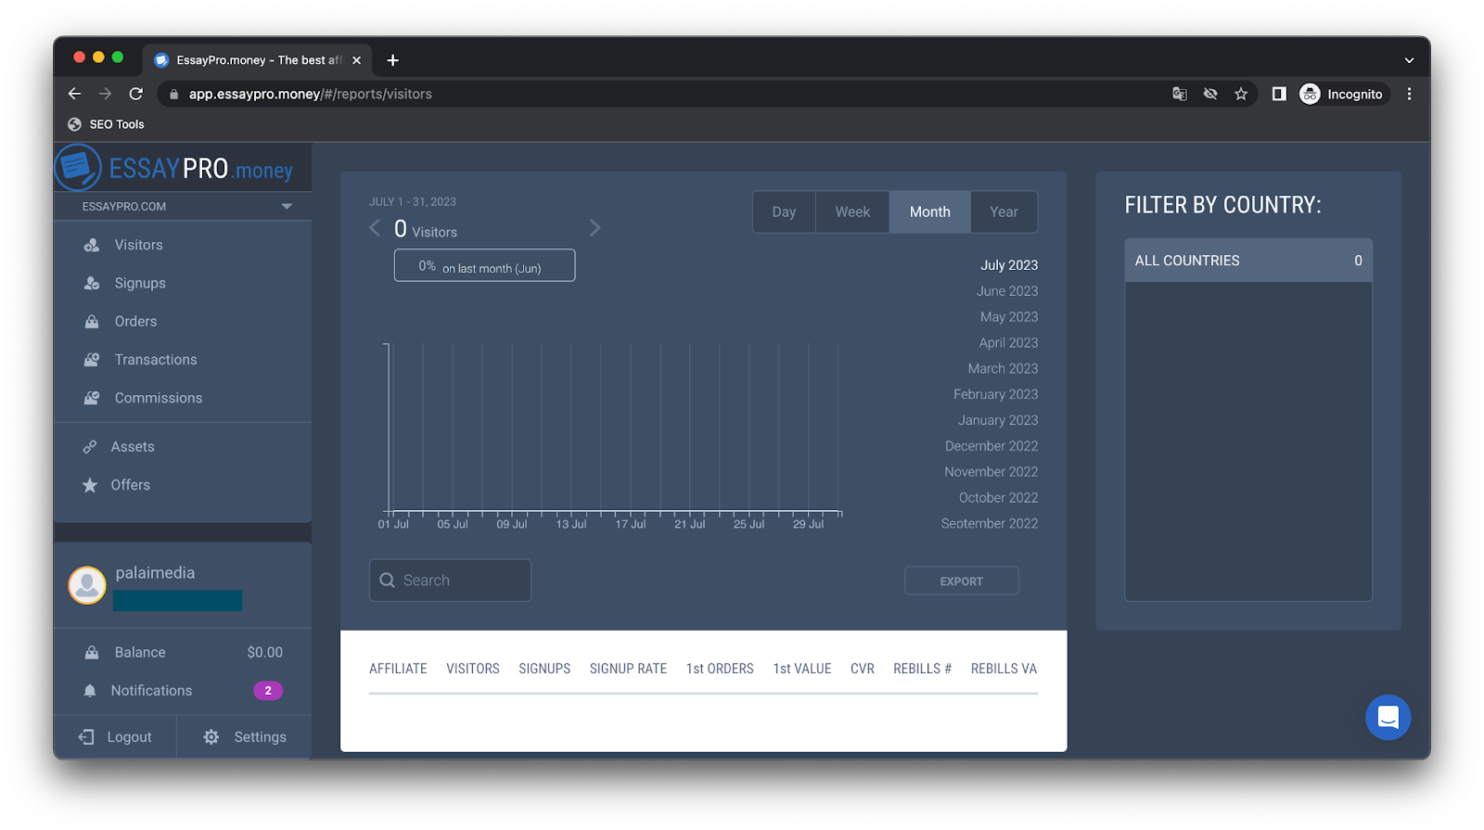
Task: Click the EssayPro money logo
Action: pos(174,168)
